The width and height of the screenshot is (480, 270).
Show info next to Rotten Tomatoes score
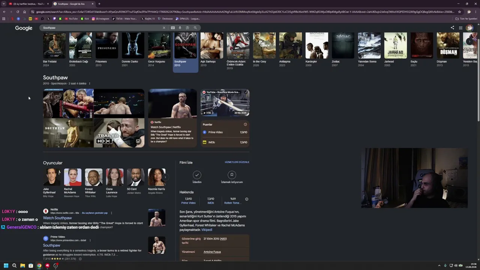tap(246, 199)
